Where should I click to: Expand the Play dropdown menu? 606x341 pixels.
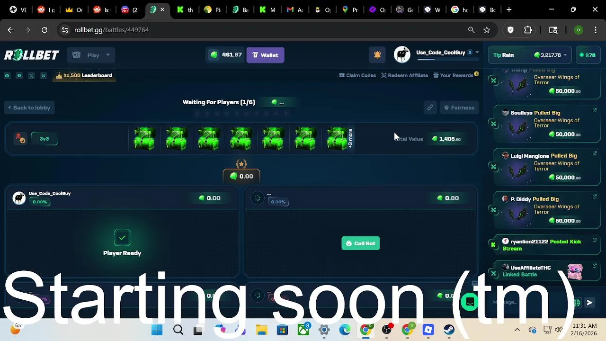click(x=91, y=55)
